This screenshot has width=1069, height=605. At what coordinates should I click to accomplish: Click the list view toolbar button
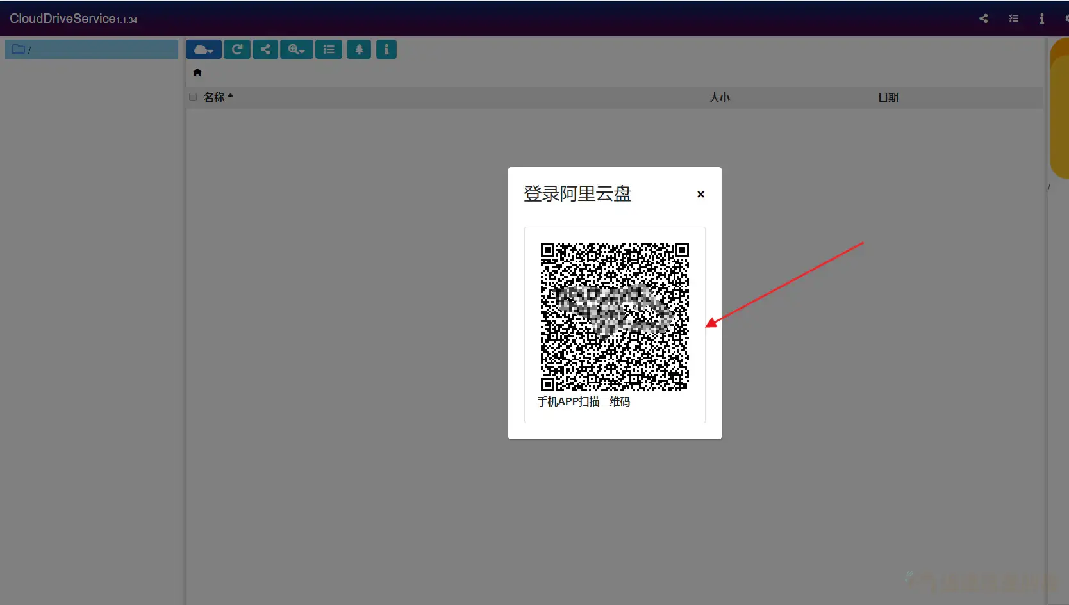(x=328, y=49)
